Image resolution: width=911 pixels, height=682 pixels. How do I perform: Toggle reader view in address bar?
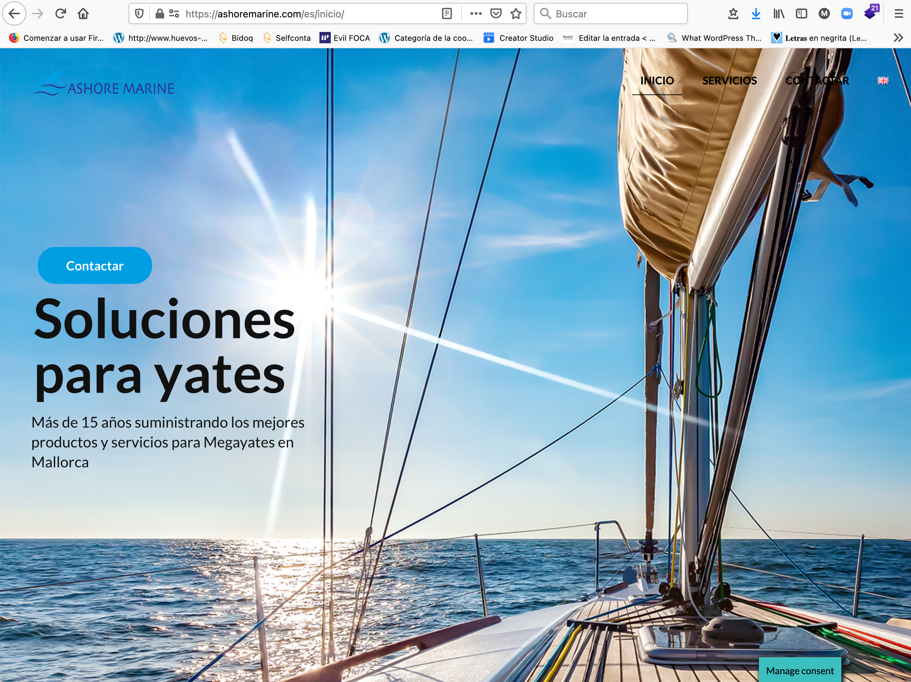tap(447, 13)
